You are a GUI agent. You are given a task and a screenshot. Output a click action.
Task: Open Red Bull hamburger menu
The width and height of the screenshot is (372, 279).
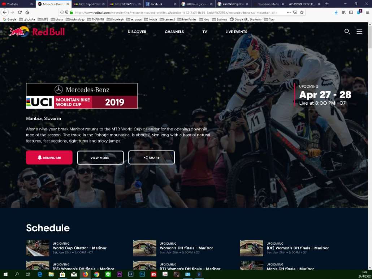tap(359, 31)
